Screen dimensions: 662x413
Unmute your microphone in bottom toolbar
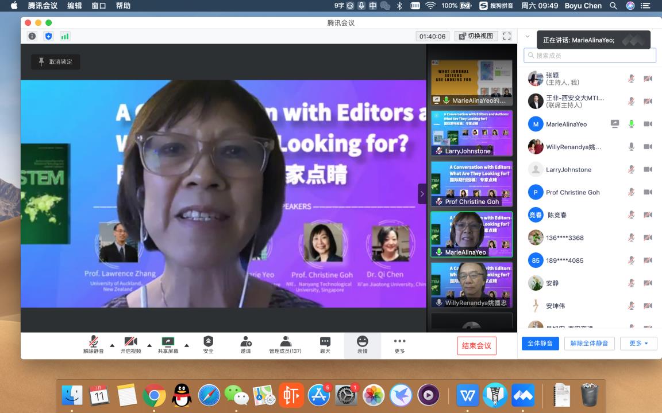pyautogui.click(x=94, y=345)
